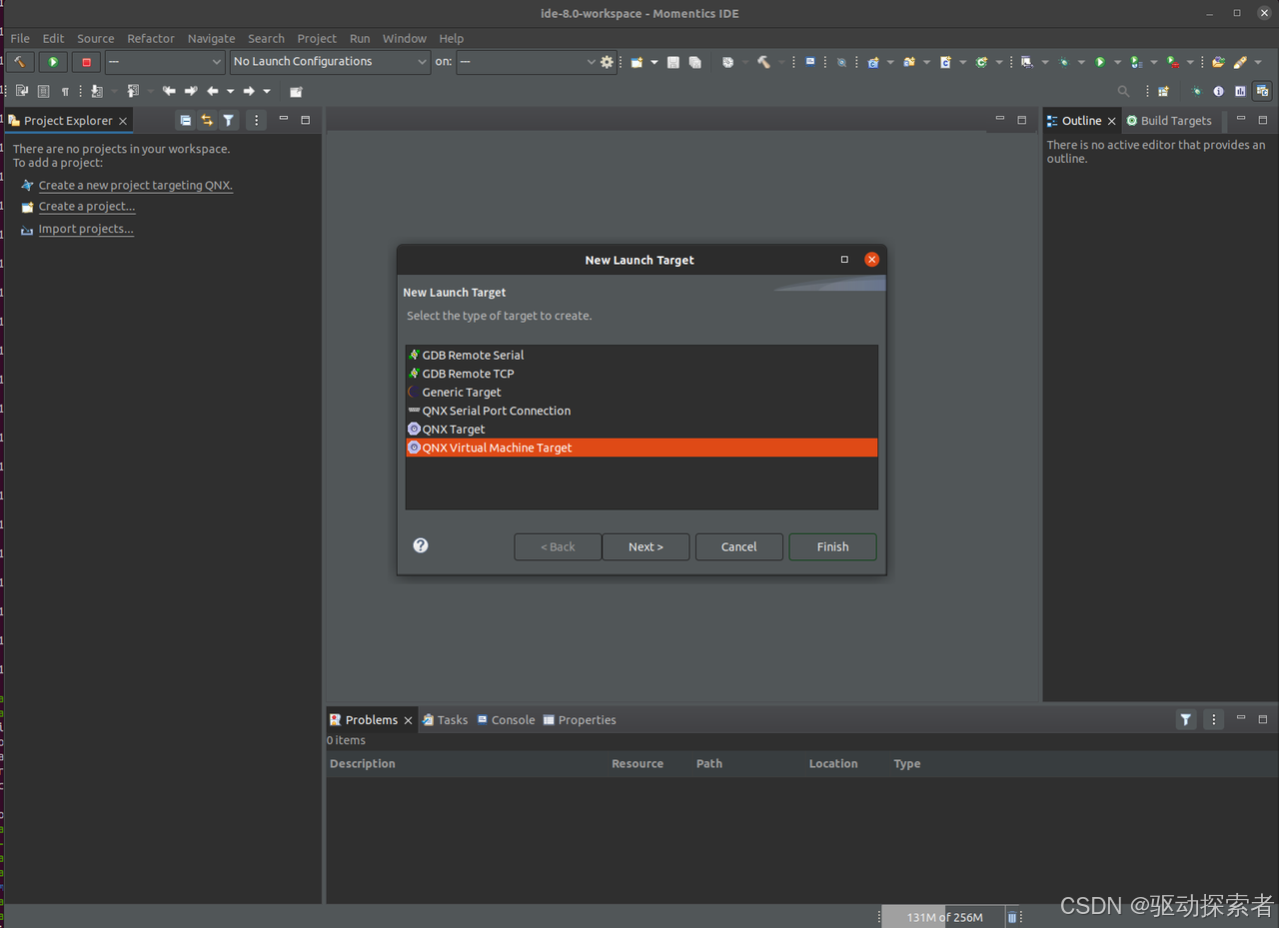Click the Forward navigation arrow in toolbar

pyautogui.click(x=249, y=91)
